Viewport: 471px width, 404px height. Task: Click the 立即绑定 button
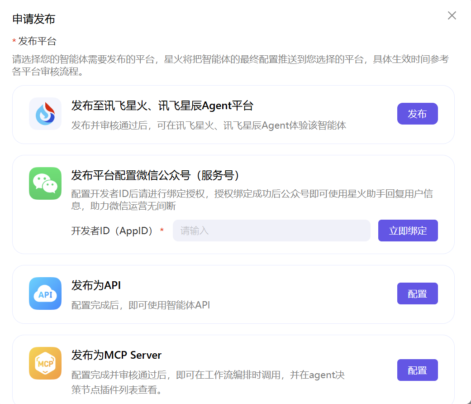[408, 231]
